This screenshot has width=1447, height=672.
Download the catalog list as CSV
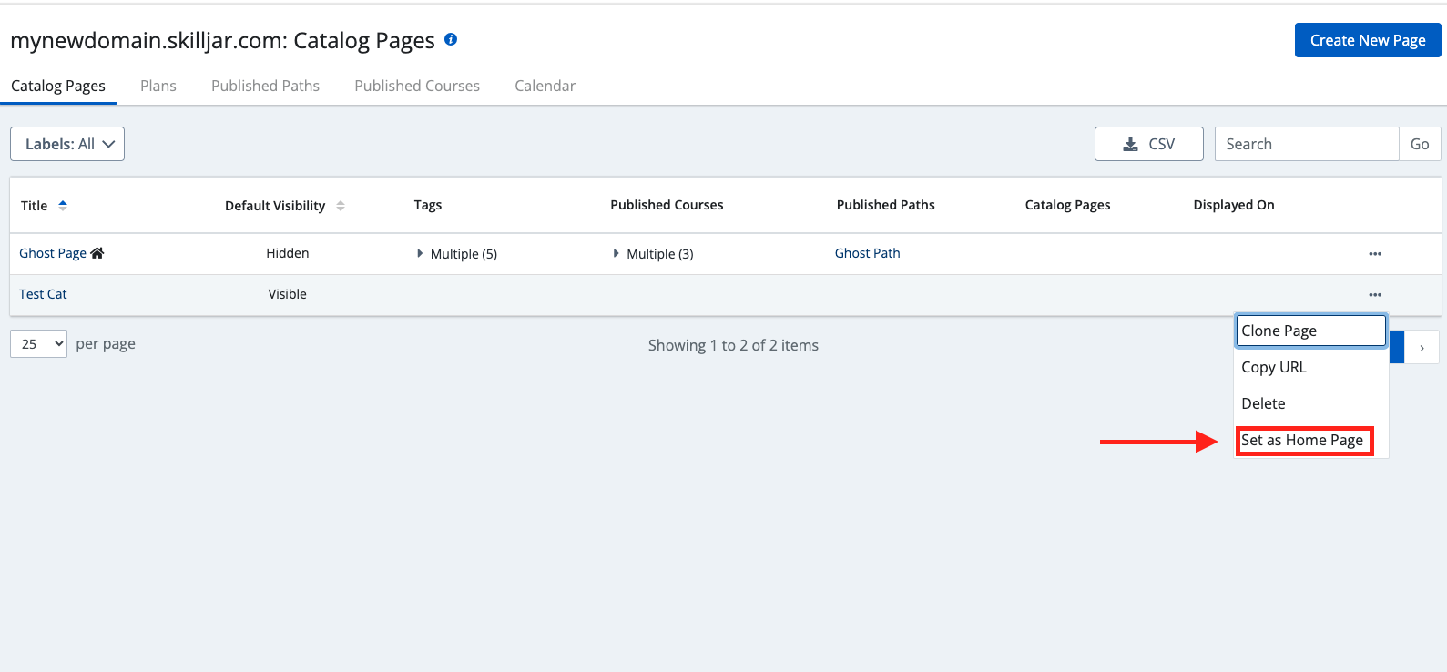point(1148,144)
